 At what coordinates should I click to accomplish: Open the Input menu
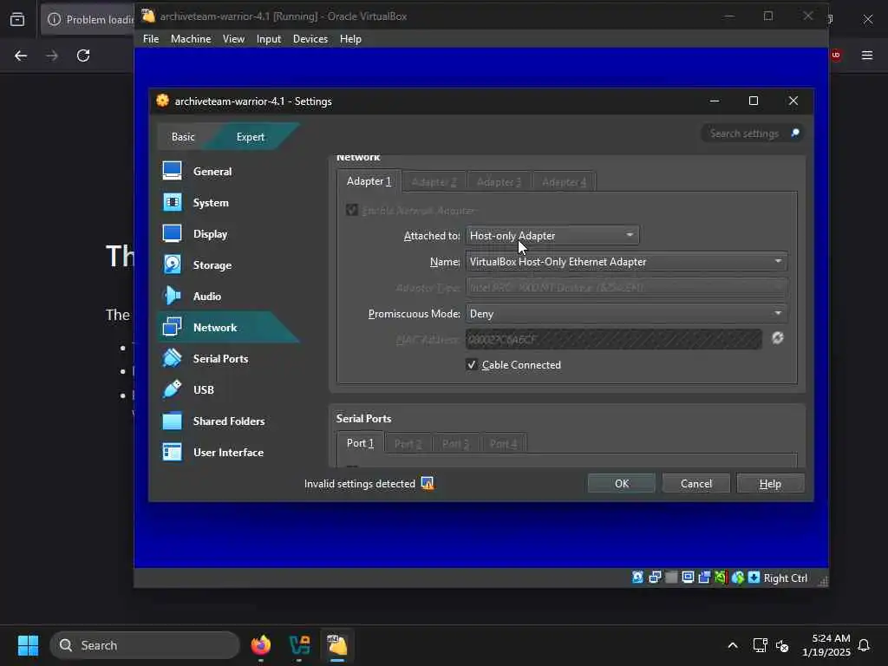[x=269, y=38]
